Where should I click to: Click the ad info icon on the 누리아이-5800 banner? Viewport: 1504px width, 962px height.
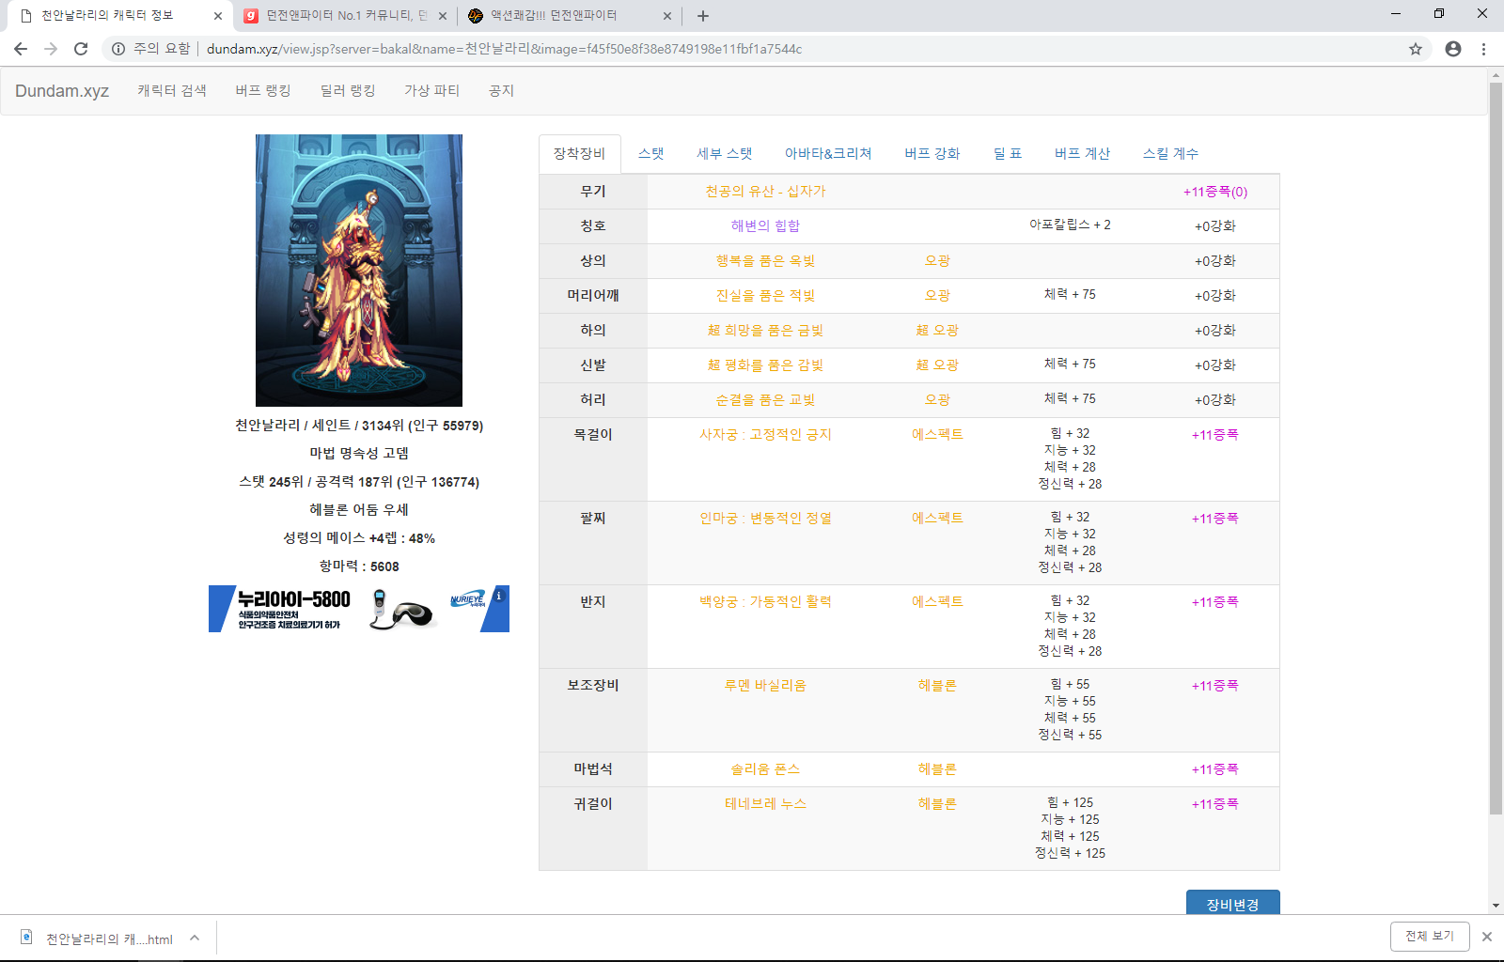499,596
